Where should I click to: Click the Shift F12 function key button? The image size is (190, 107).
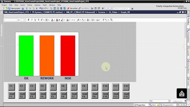pyautogui.click(x=126, y=95)
